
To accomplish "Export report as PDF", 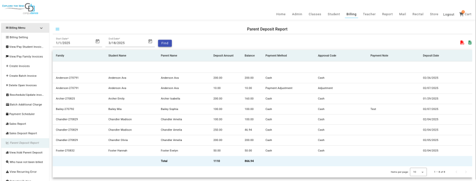I will pos(462,43).
